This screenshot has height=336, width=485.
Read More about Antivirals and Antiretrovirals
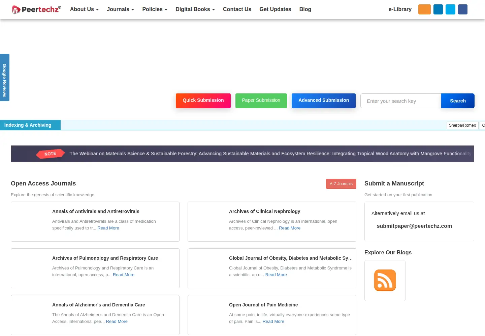[108, 228]
